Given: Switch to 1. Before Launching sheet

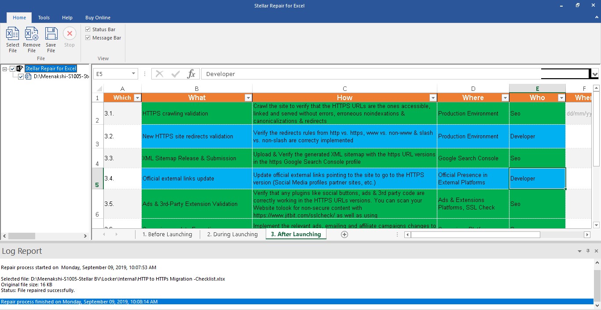Looking at the screenshot, I should pyautogui.click(x=167, y=234).
